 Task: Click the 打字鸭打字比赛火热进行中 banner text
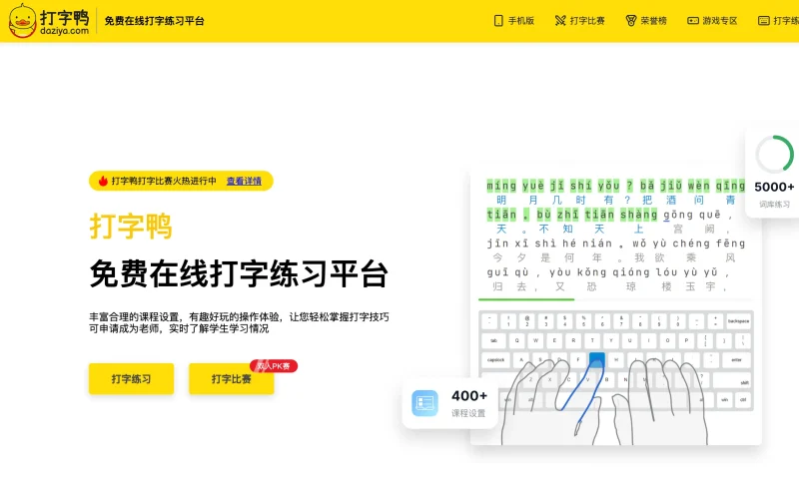tap(164, 182)
